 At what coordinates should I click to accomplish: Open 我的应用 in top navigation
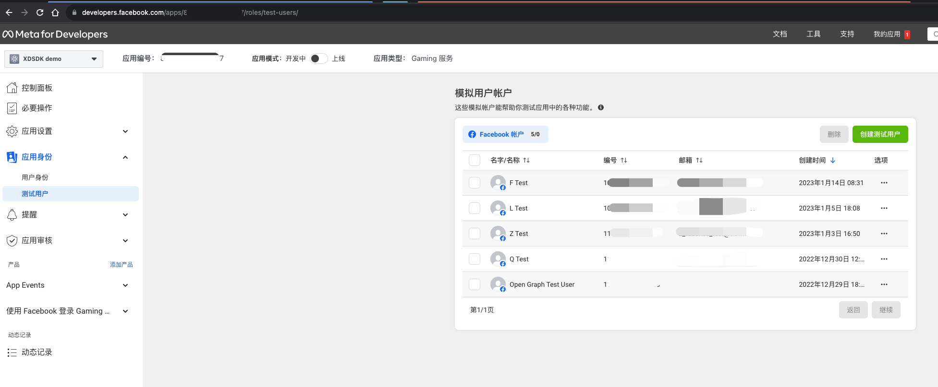click(887, 34)
